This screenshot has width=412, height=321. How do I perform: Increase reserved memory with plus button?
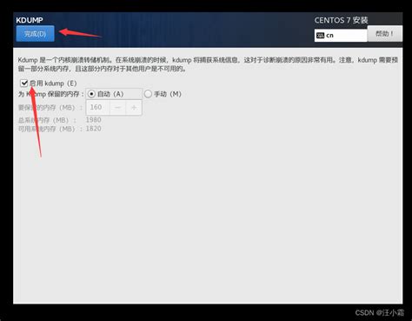tap(134, 108)
